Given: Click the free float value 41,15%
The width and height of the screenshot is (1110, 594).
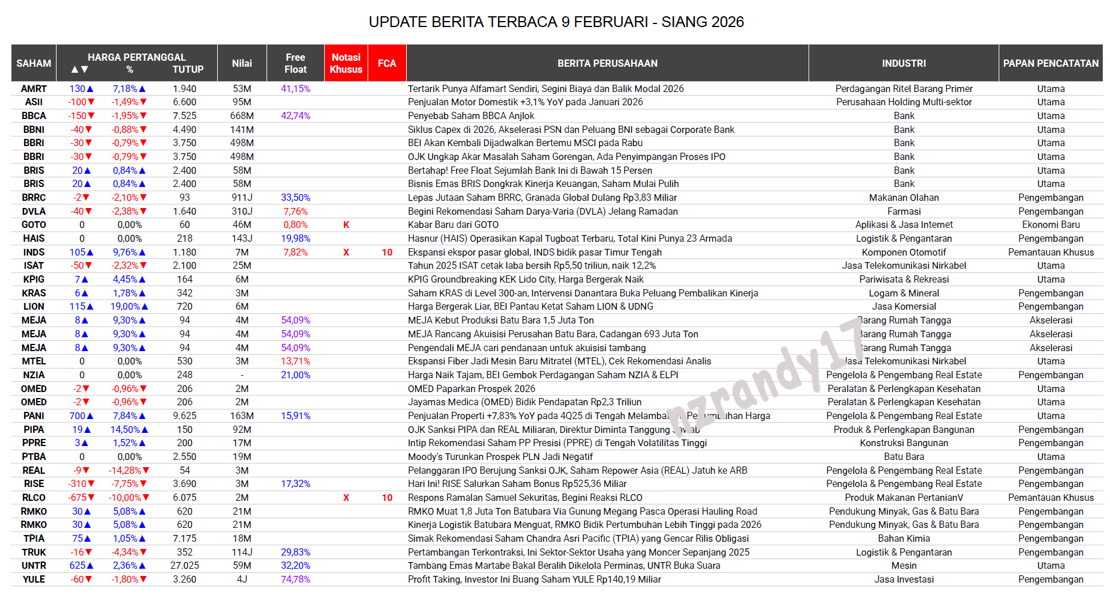Looking at the screenshot, I should coord(295,89).
